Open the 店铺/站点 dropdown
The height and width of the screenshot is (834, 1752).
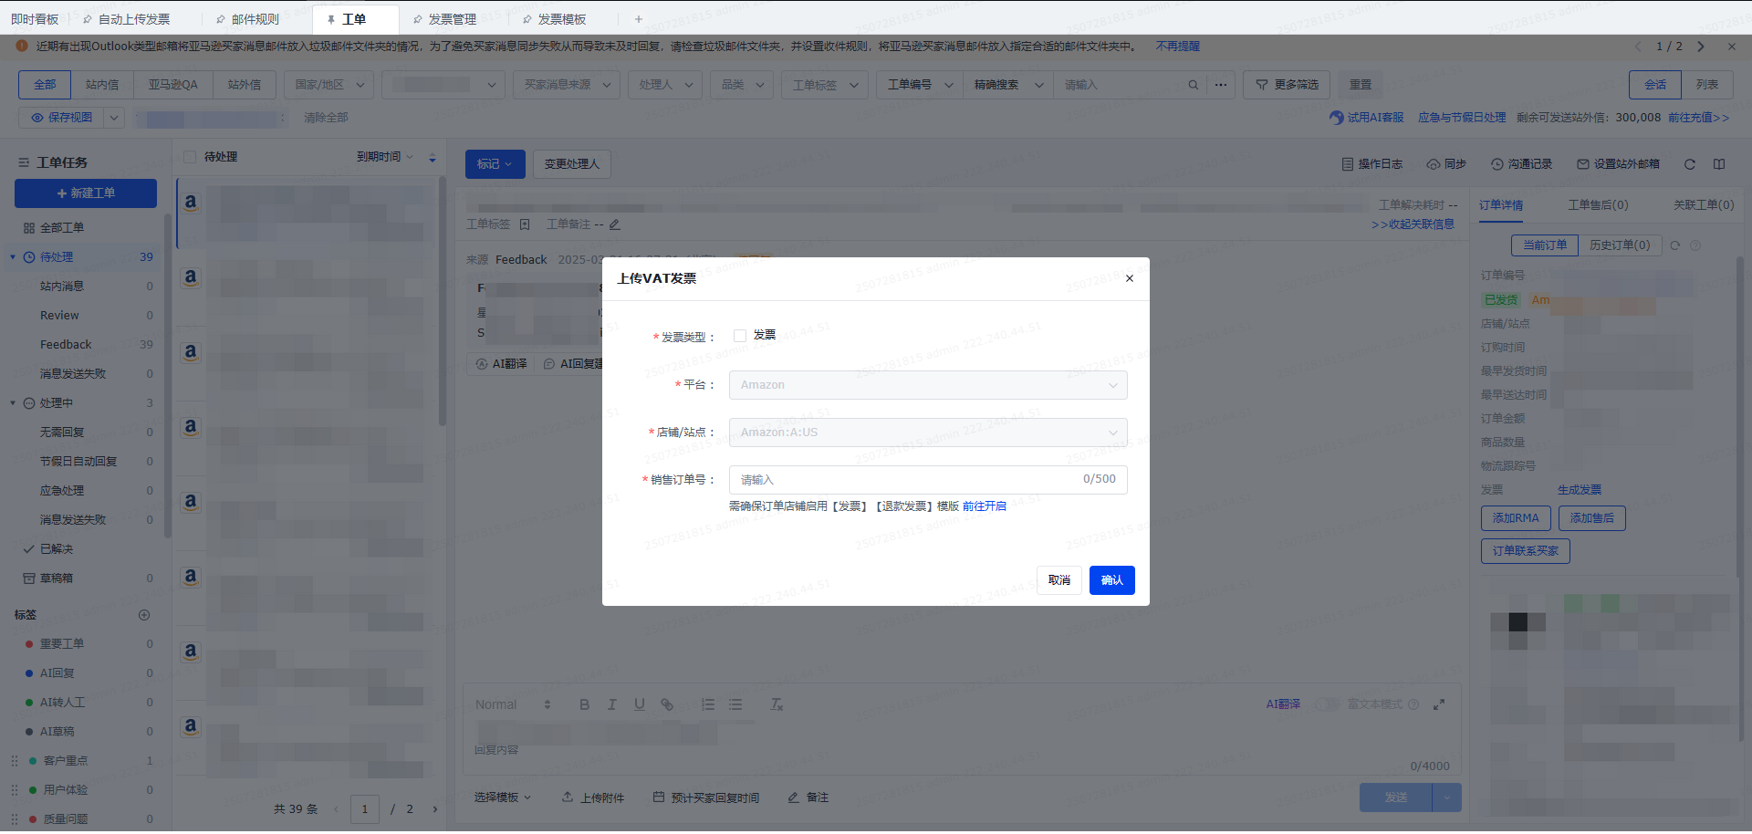coord(928,433)
